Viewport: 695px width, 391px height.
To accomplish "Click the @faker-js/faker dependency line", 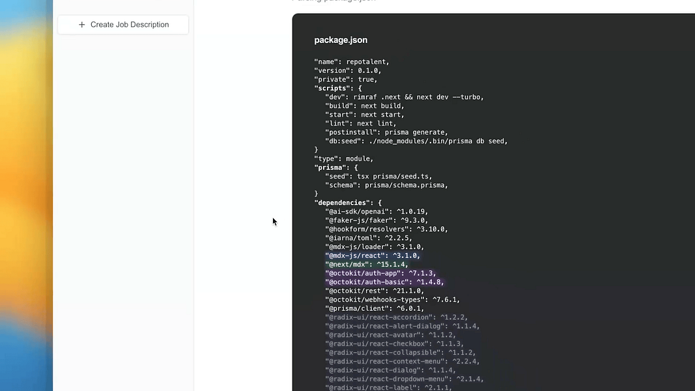I will 376,220.
